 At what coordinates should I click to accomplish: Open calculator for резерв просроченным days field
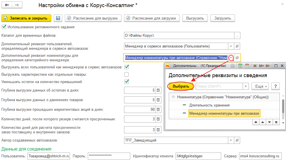(x=158, y=119)
